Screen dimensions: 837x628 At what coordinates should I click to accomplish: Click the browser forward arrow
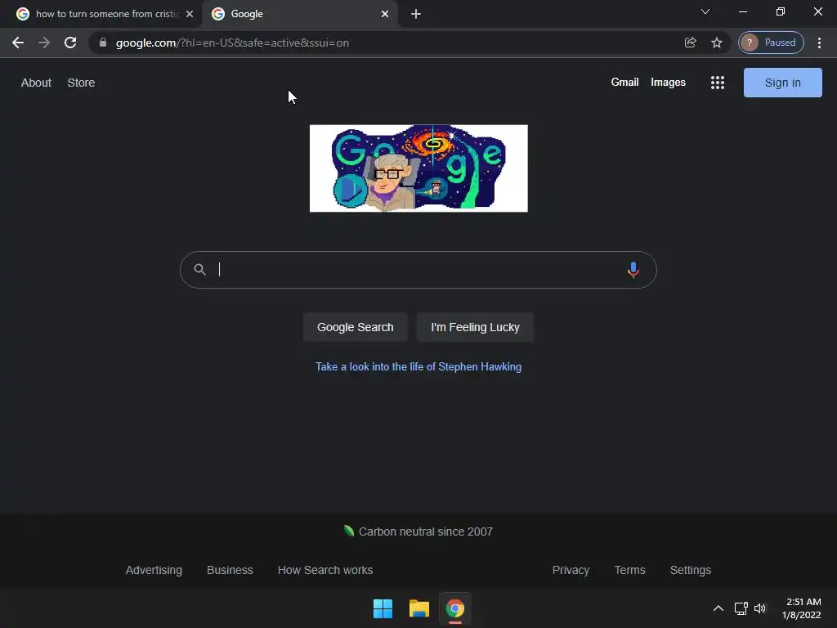pyautogui.click(x=44, y=43)
